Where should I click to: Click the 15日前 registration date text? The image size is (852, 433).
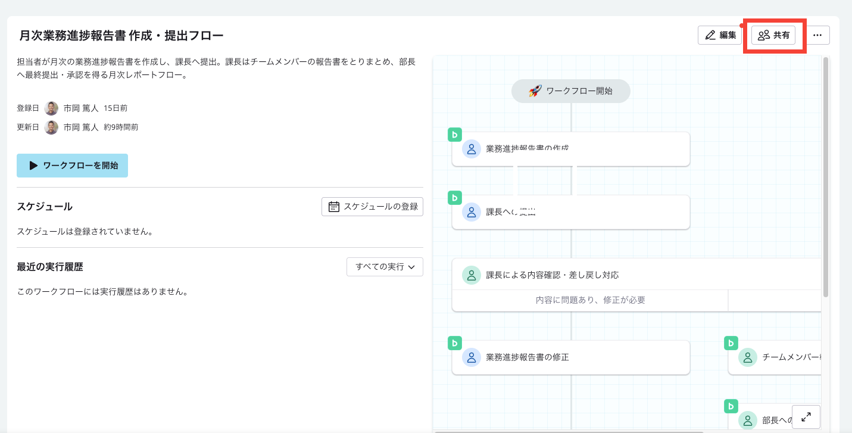[116, 108]
